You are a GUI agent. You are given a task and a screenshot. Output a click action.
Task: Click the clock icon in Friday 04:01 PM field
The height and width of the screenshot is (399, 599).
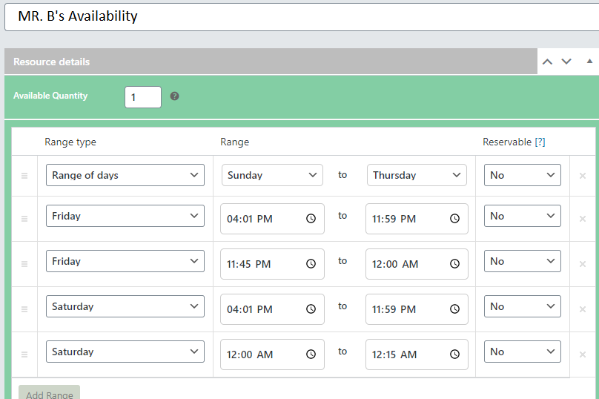311,219
